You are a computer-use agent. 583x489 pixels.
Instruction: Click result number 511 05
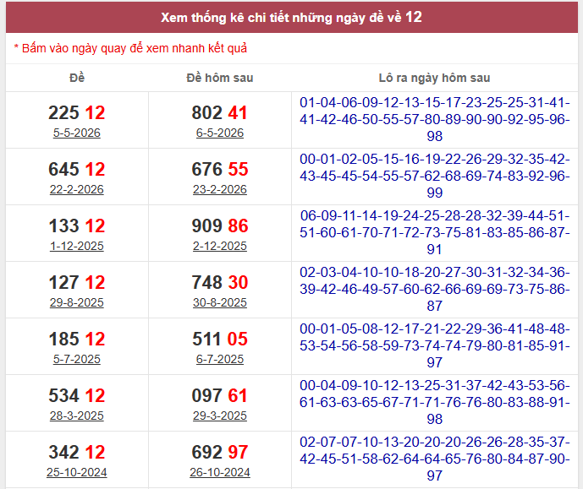click(220, 340)
